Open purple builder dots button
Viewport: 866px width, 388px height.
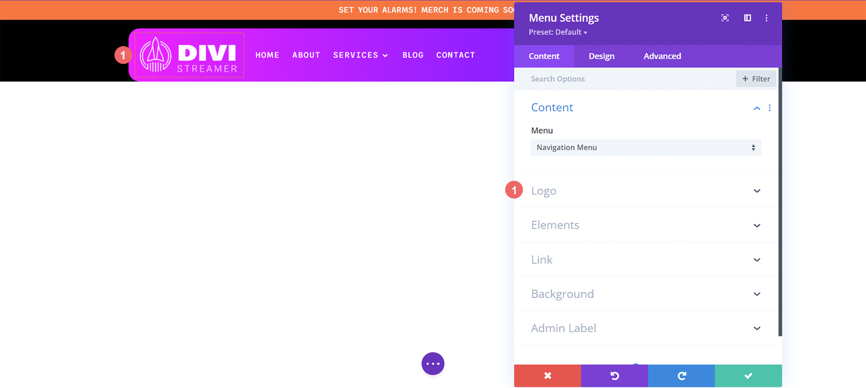pyautogui.click(x=433, y=364)
